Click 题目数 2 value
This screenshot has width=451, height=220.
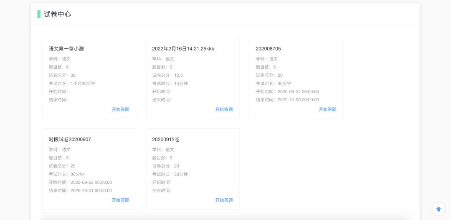[171, 67]
